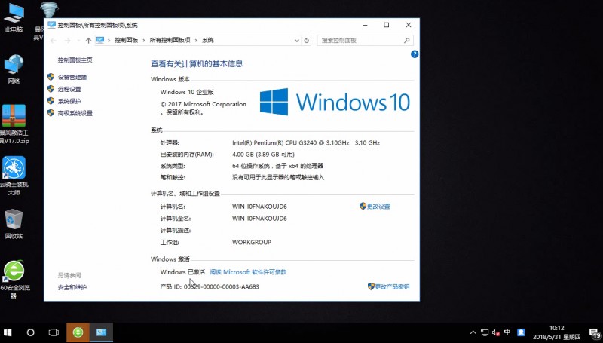603x343 pixels.
Task: Click the 中 input method indicator
Action: coord(507,332)
